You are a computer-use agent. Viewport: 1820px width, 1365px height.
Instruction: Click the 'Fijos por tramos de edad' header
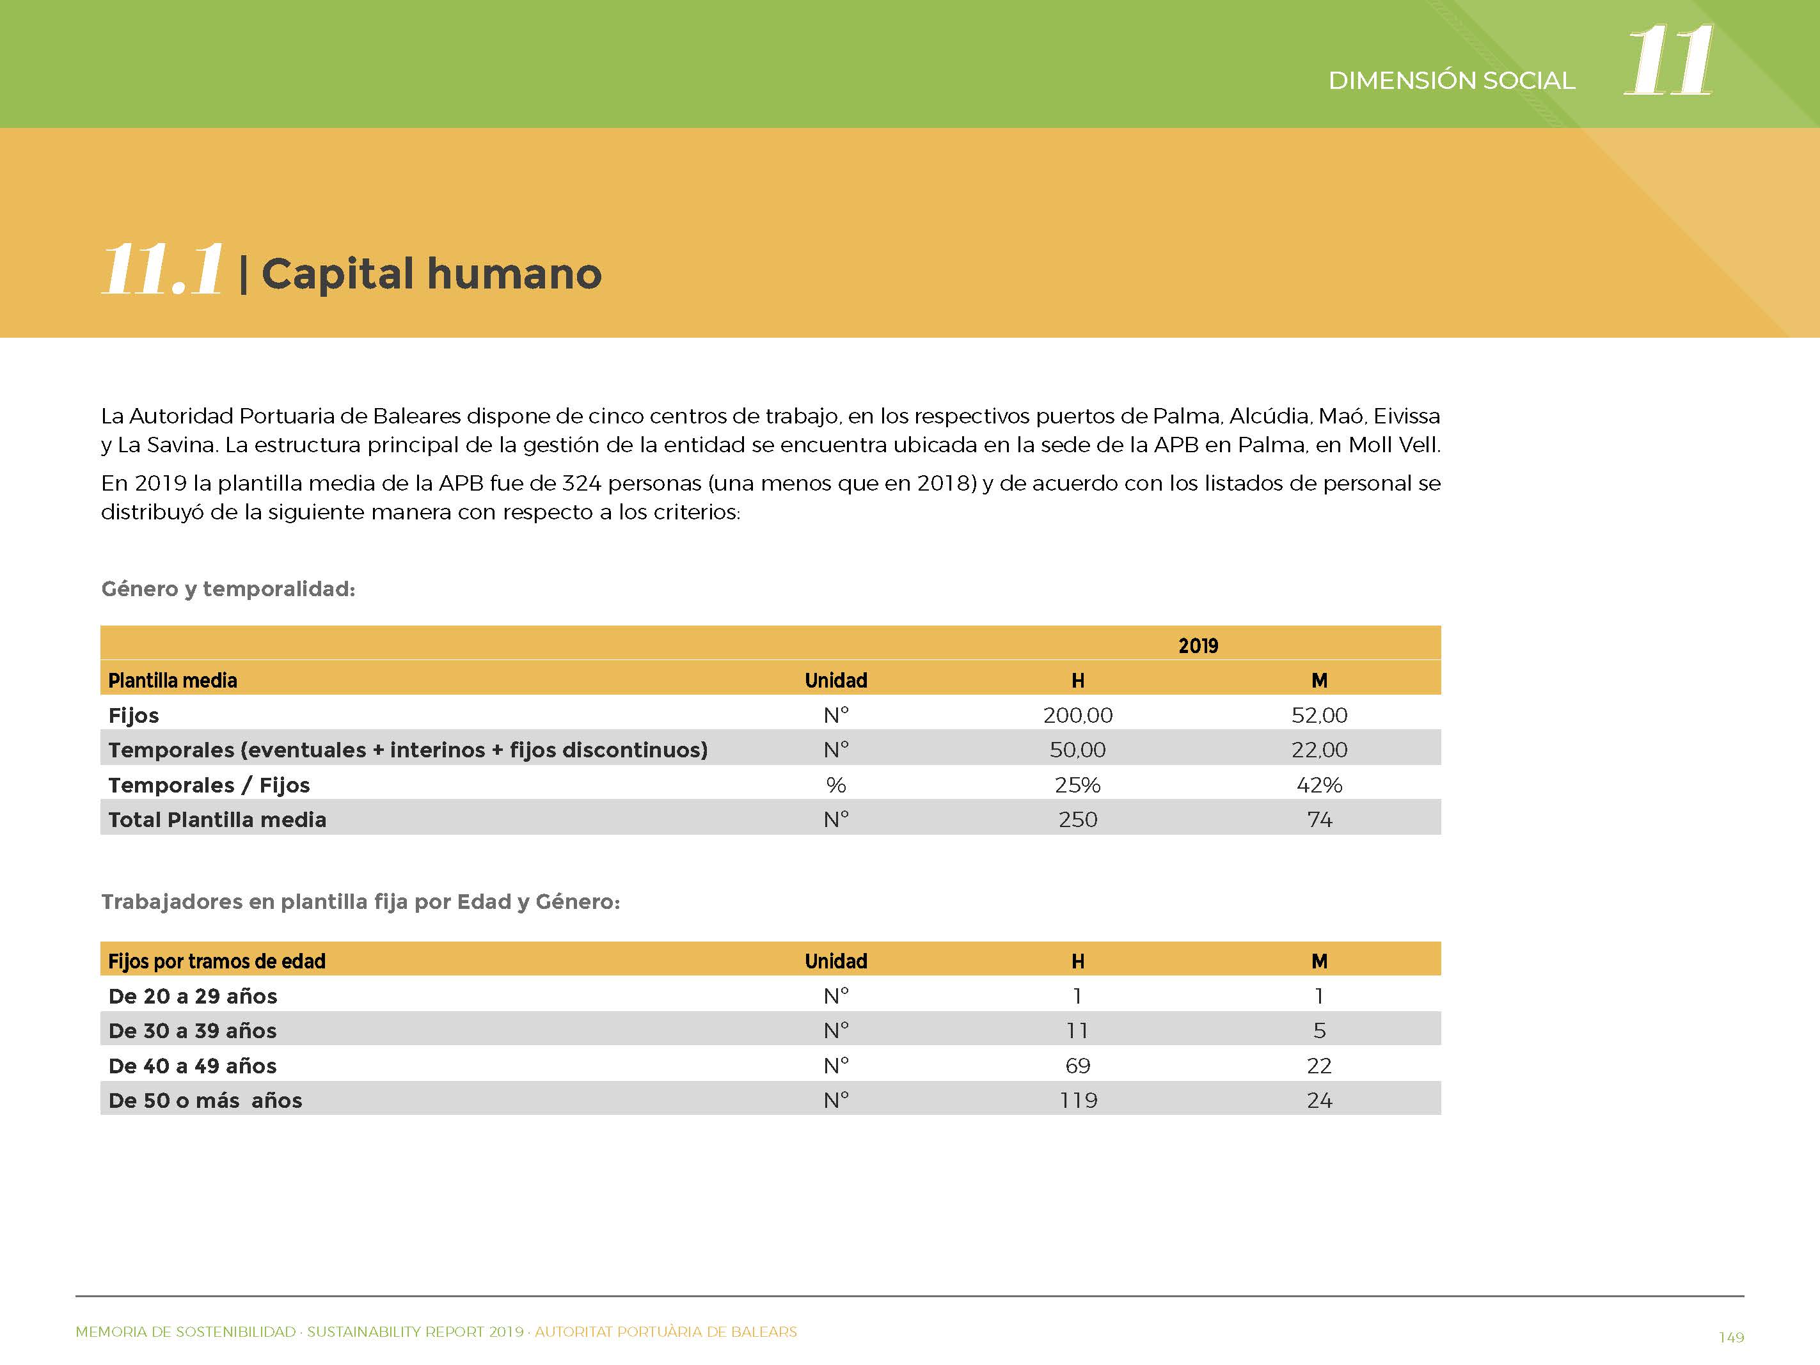pyautogui.click(x=216, y=961)
